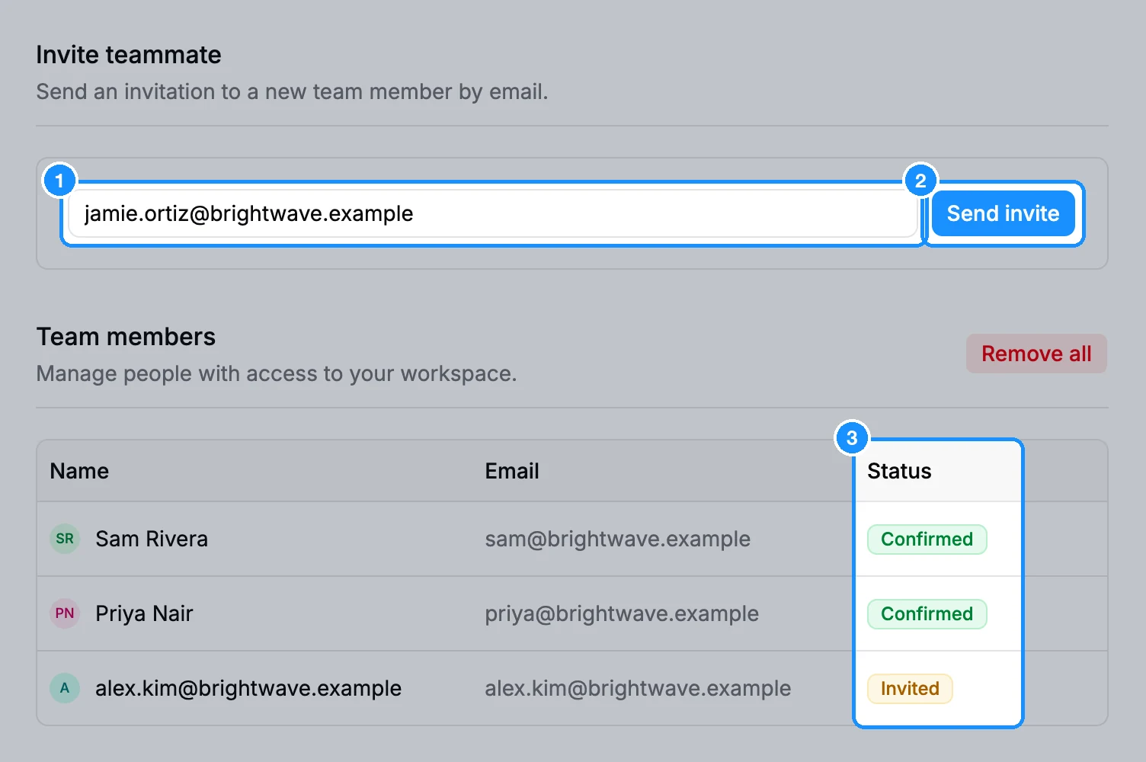Click Sam Rivera's SR avatar

pos(65,539)
